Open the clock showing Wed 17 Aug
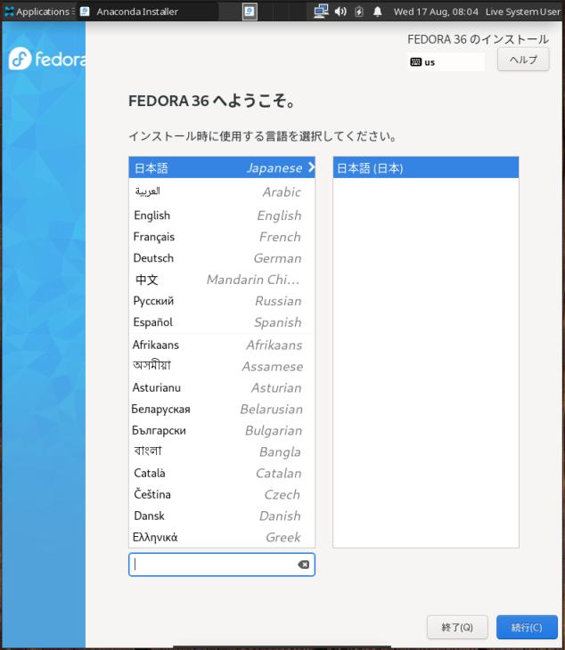Viewport: 565px width, 650px height. click(436, 12)
